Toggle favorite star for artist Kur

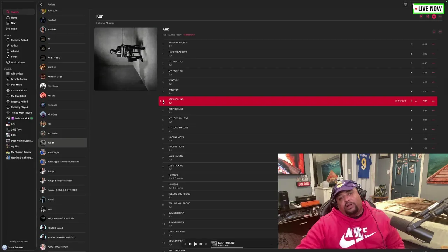coord(434,16)
